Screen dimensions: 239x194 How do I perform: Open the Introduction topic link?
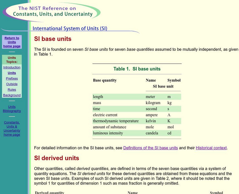pos(12,67)
